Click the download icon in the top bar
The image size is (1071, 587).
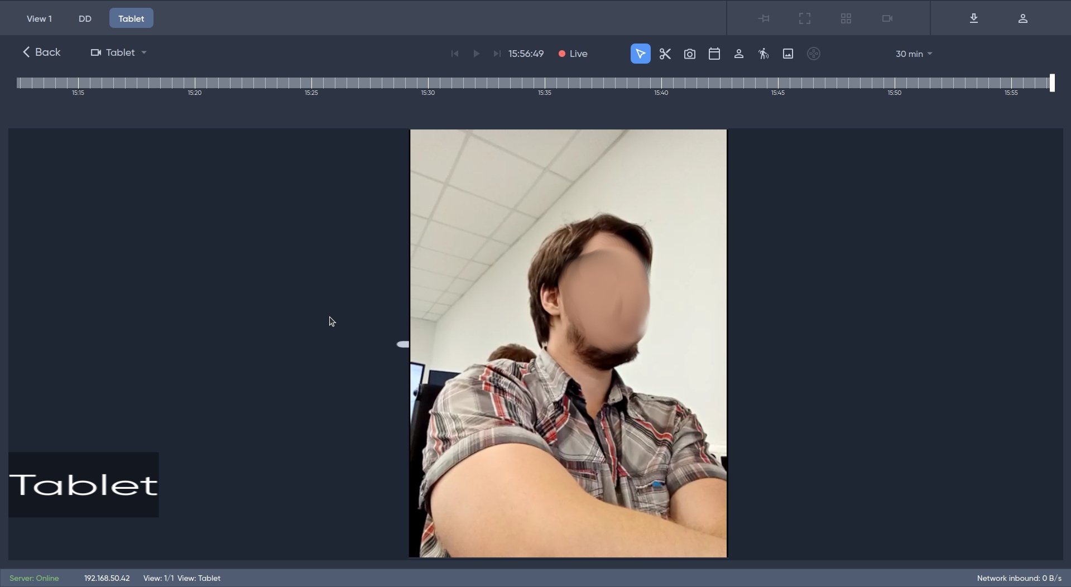click(973, 18)
